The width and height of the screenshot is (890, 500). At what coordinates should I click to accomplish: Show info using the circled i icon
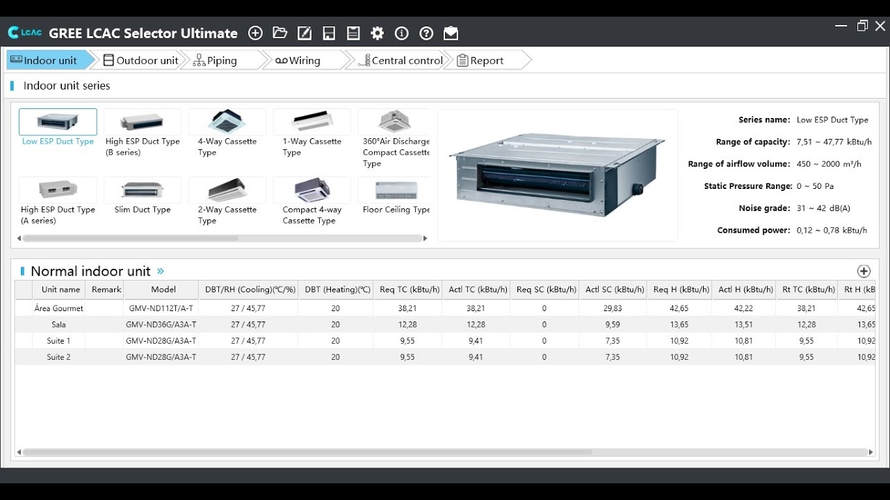(x=402, y=33)
